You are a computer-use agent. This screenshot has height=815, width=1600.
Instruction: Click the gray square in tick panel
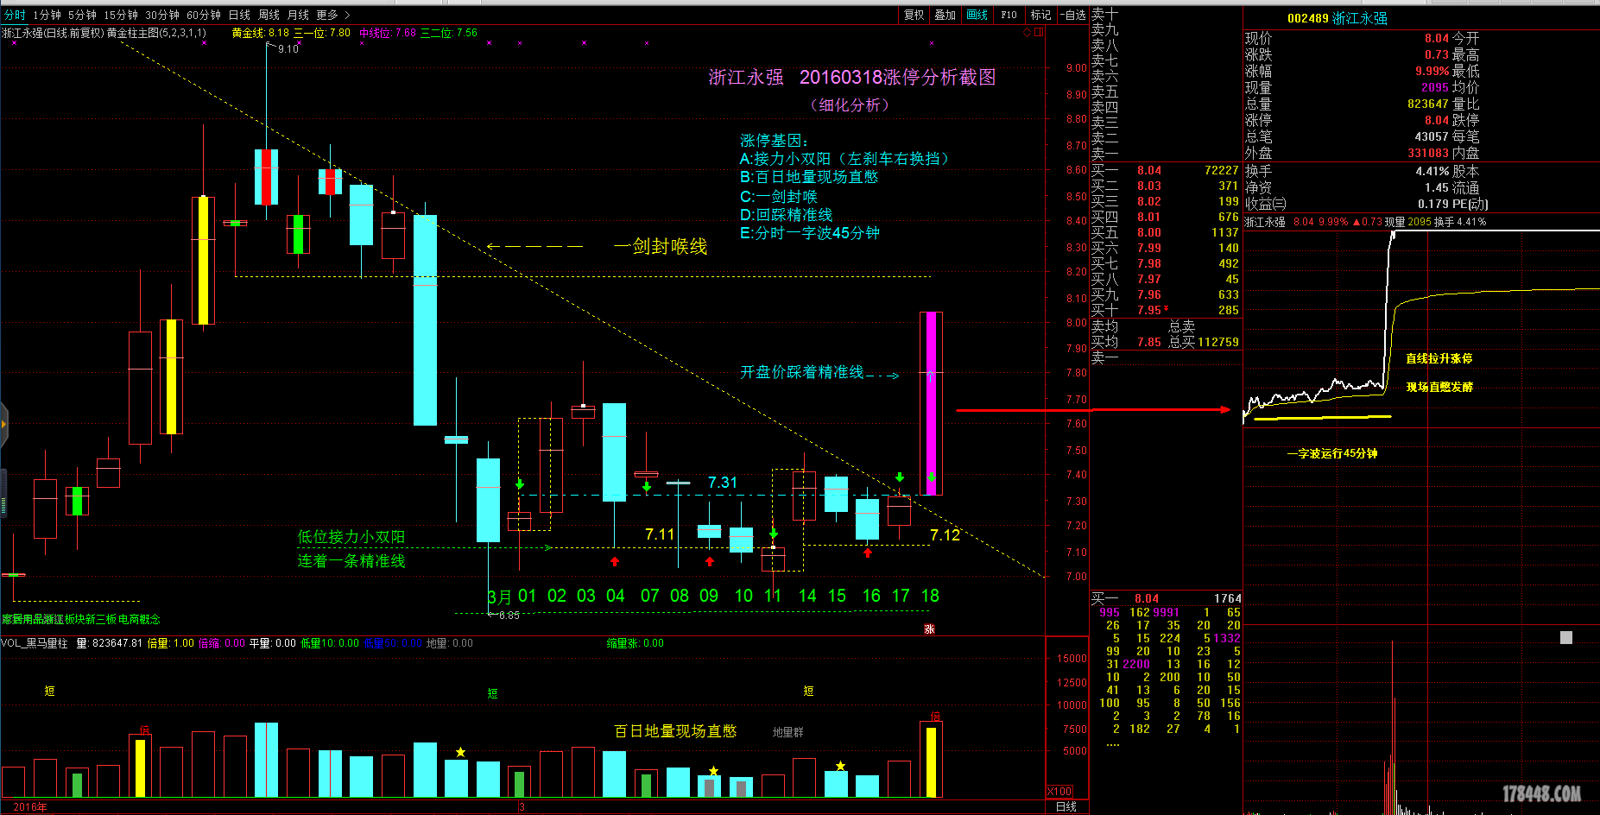(x=1566, y=637)
